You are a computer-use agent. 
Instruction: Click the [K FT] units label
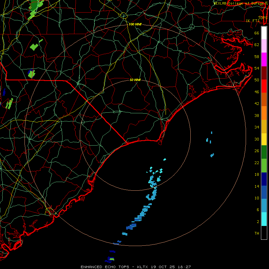[x=253, y=21]
